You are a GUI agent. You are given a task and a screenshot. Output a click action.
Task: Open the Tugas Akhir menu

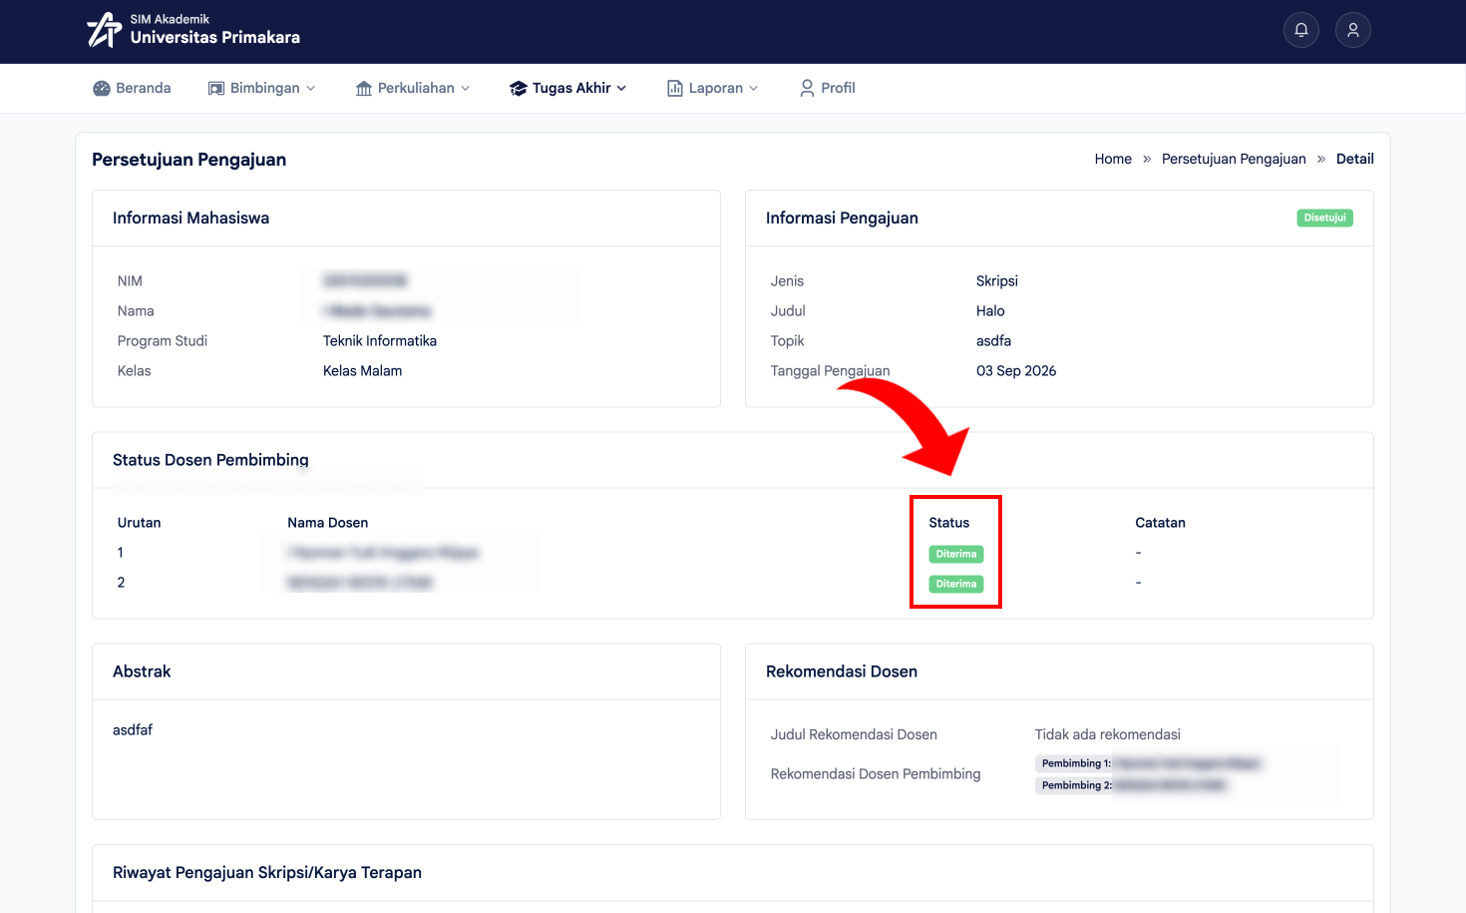[x=568, y=88]
